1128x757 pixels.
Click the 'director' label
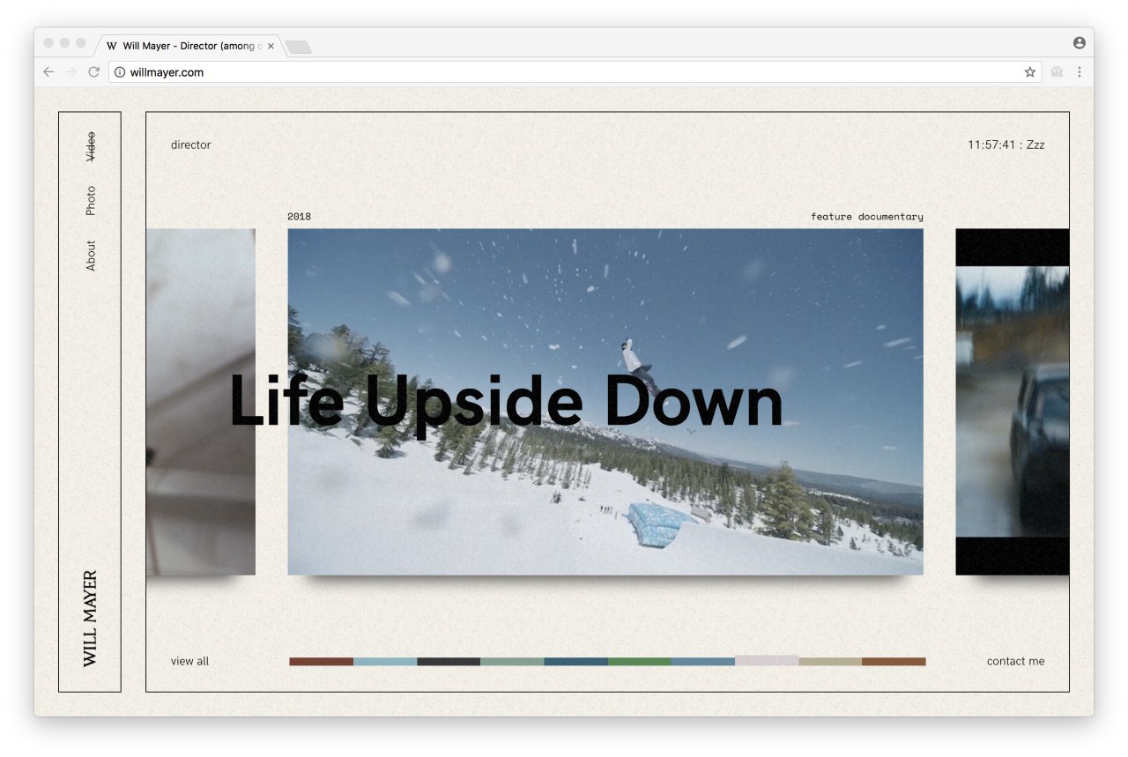[x=190, y=145]
